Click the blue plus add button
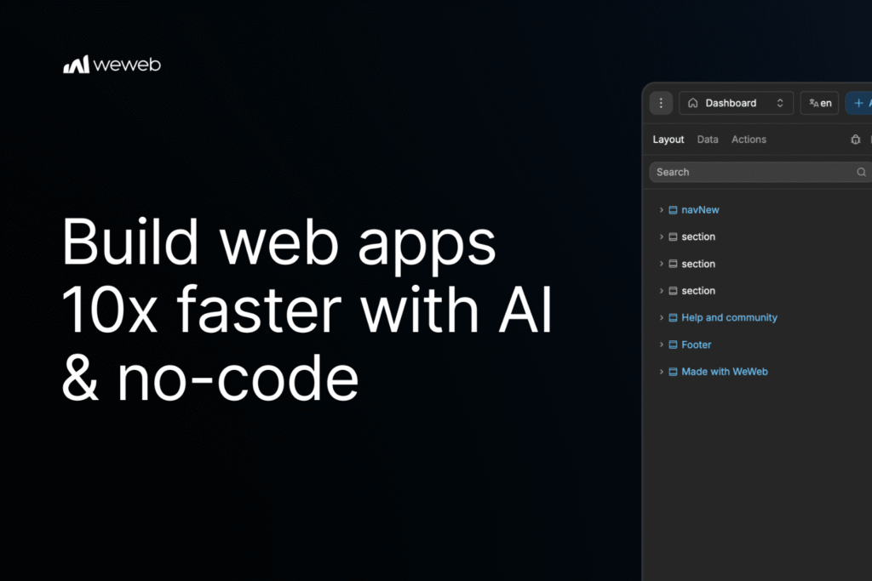Image resolution: width=872 pixels, height=581 pixels. 858,103
